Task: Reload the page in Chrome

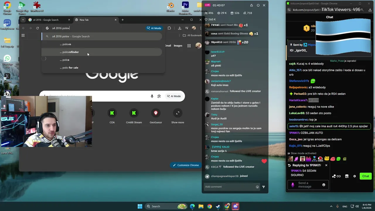Action: (x=37, y=28)
